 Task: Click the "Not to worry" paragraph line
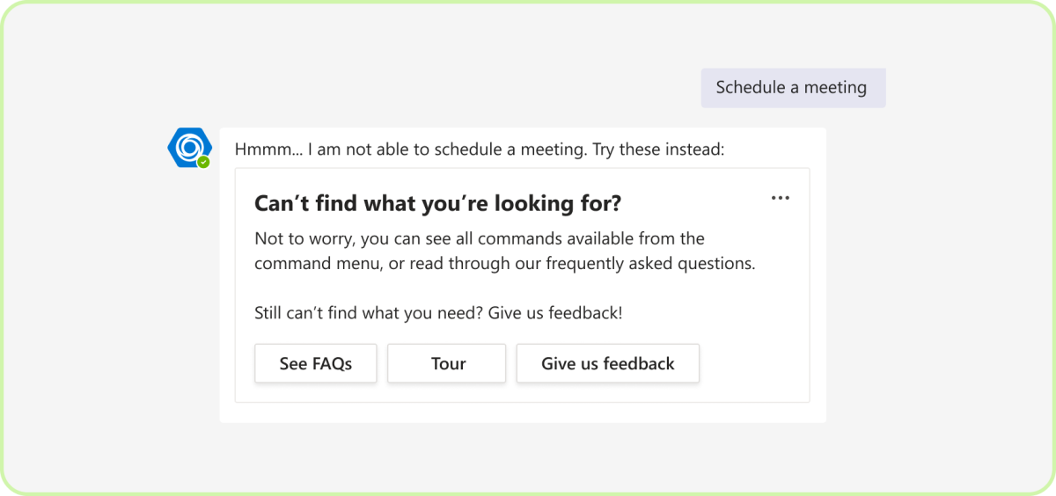(479, 238)
